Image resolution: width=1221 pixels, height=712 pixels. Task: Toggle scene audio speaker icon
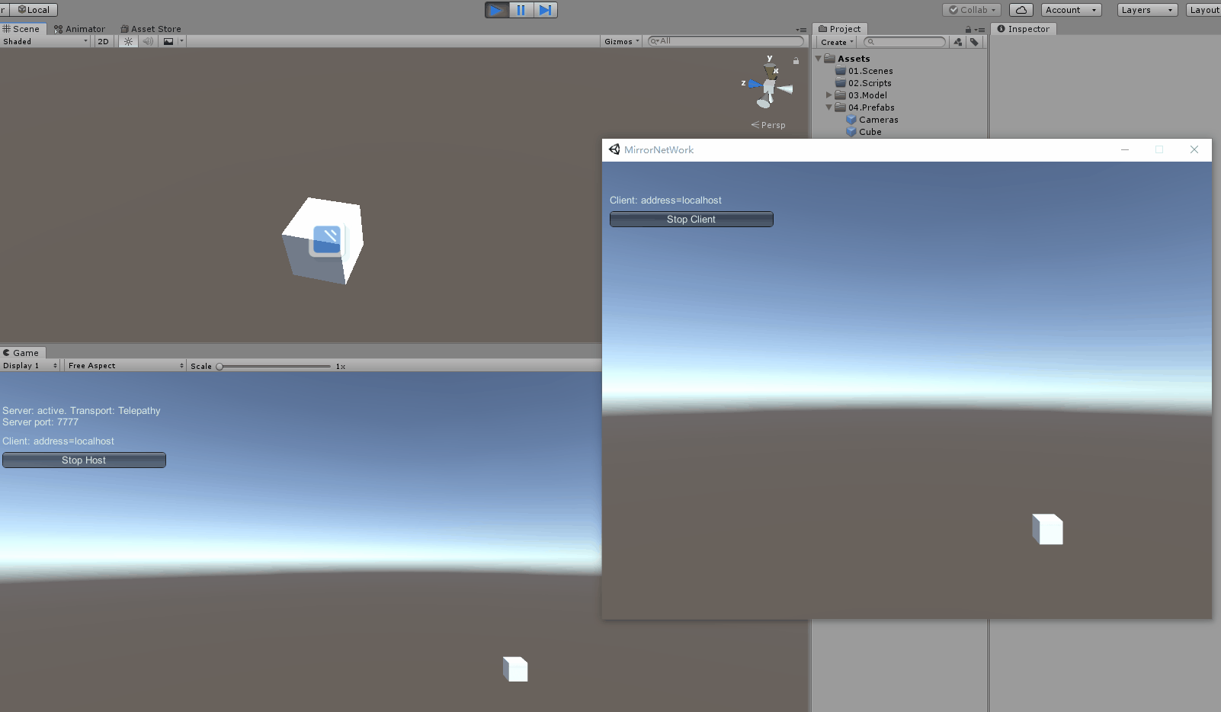point(148,42)
